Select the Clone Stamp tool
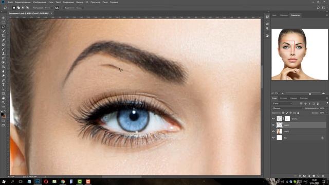 3,53
